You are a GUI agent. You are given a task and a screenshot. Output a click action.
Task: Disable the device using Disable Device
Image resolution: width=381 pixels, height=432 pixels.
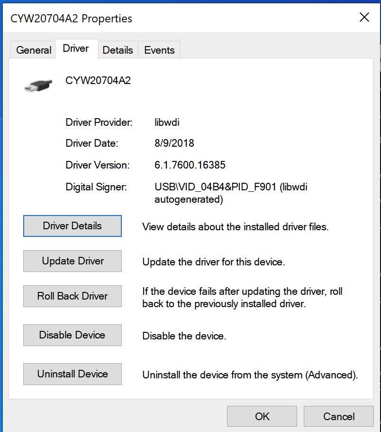click(73, 335)
